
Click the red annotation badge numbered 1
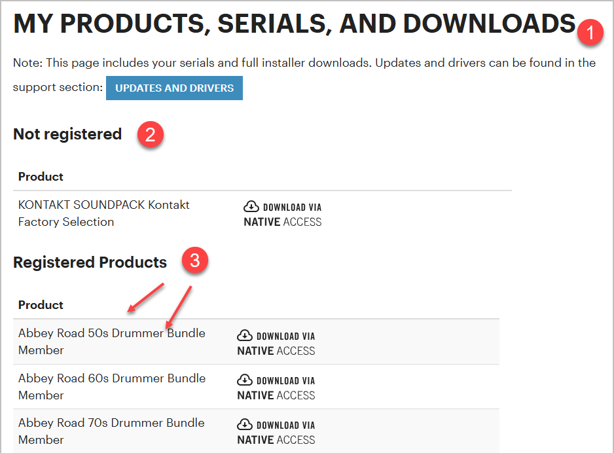(591, 33)
